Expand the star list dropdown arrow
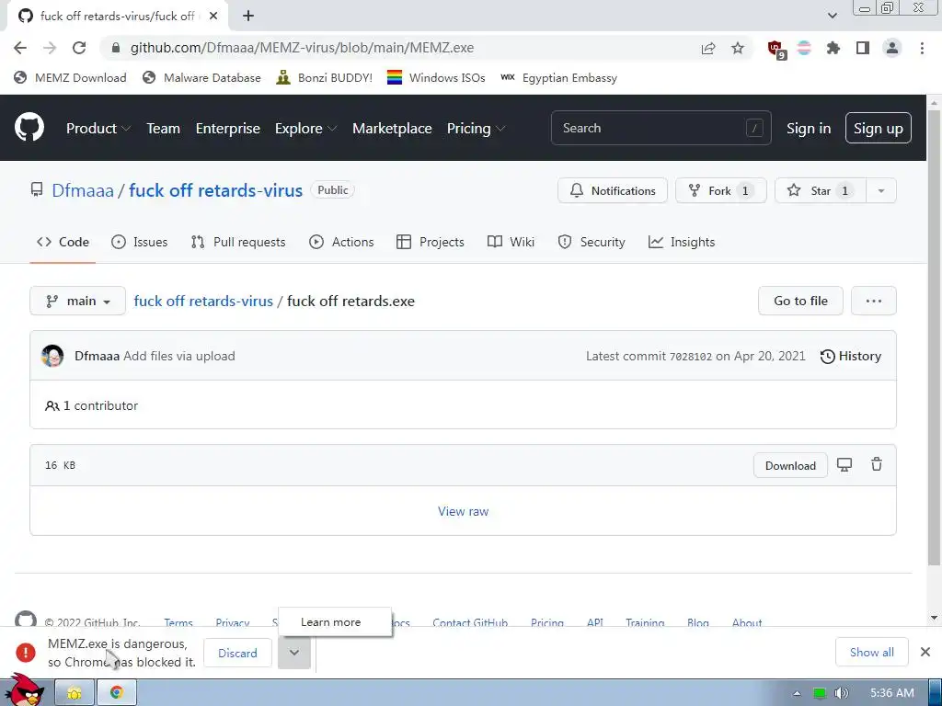The height and width of the screenshot is (706, 942). coord(881,191)
